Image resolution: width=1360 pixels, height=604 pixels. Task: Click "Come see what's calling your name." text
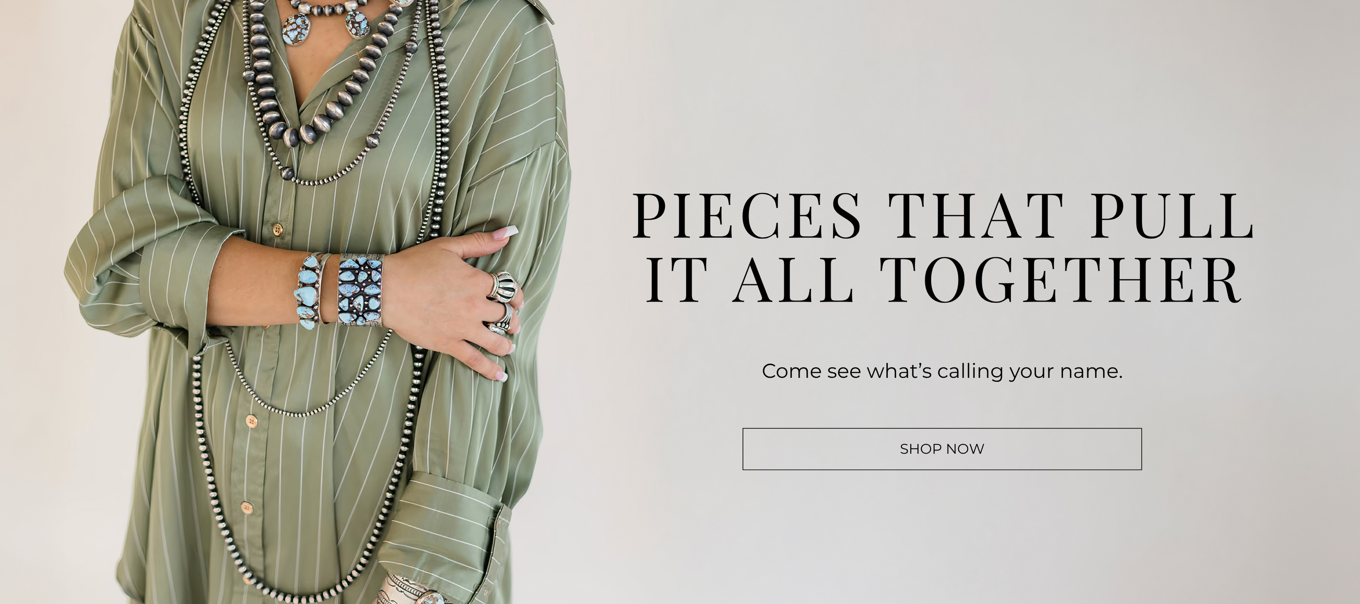pyautogui.click(x=942, y=371)
